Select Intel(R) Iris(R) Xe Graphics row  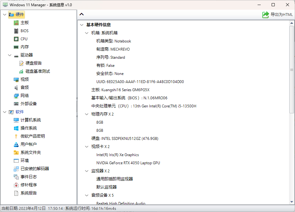(118, 155)
